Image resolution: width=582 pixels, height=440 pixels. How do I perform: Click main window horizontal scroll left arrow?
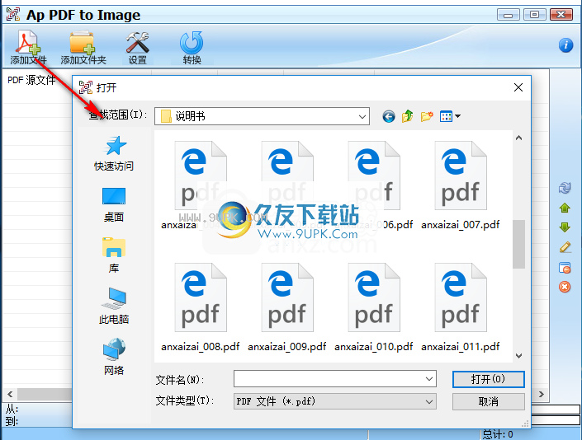tap(10, 394)
